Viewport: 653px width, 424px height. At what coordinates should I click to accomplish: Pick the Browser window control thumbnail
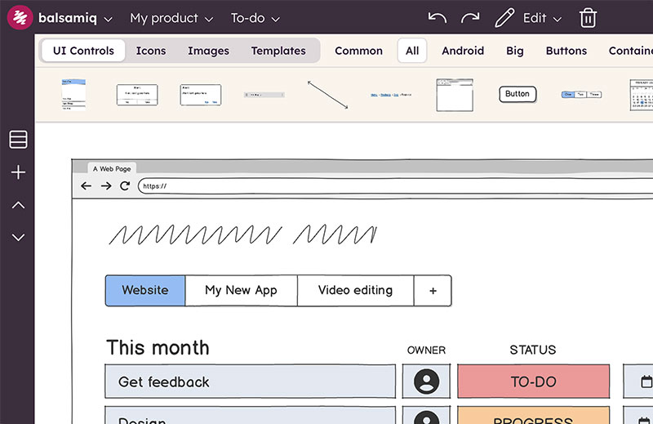pyautogui.click(x=455, y=95)
